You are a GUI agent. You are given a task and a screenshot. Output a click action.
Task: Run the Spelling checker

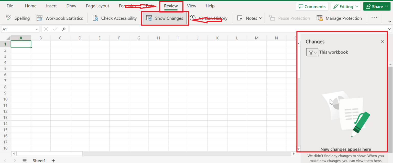(18, 18)
